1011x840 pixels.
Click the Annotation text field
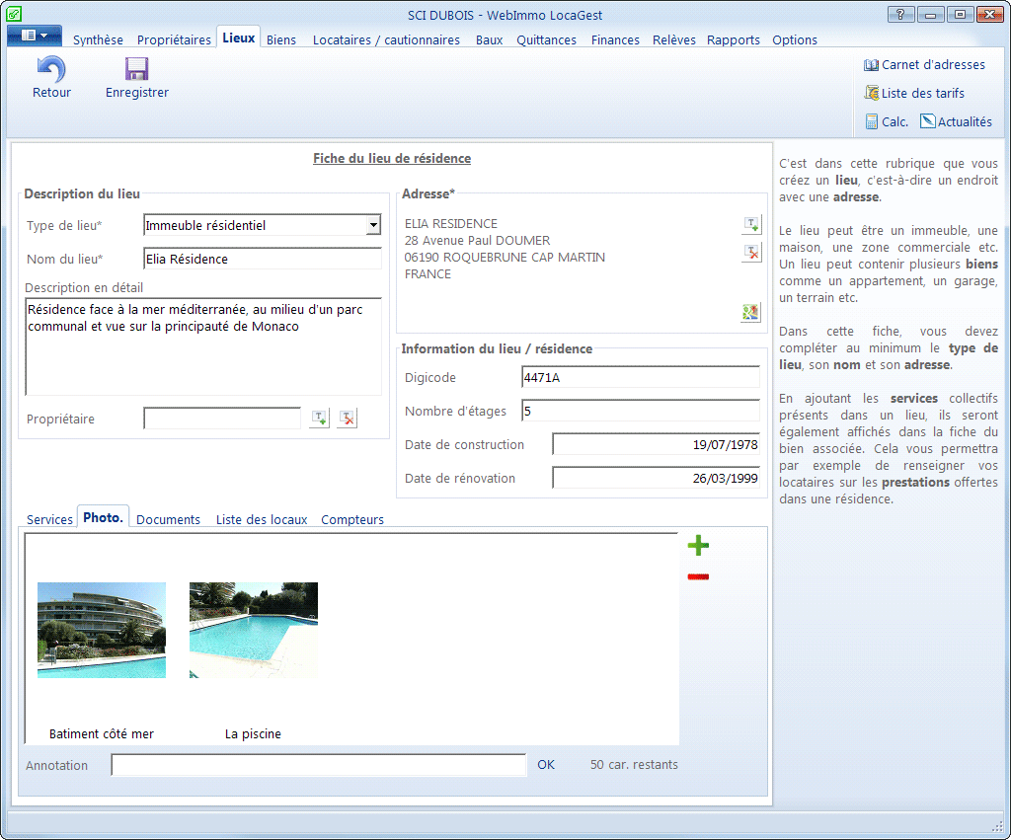(x=319, y=765)
